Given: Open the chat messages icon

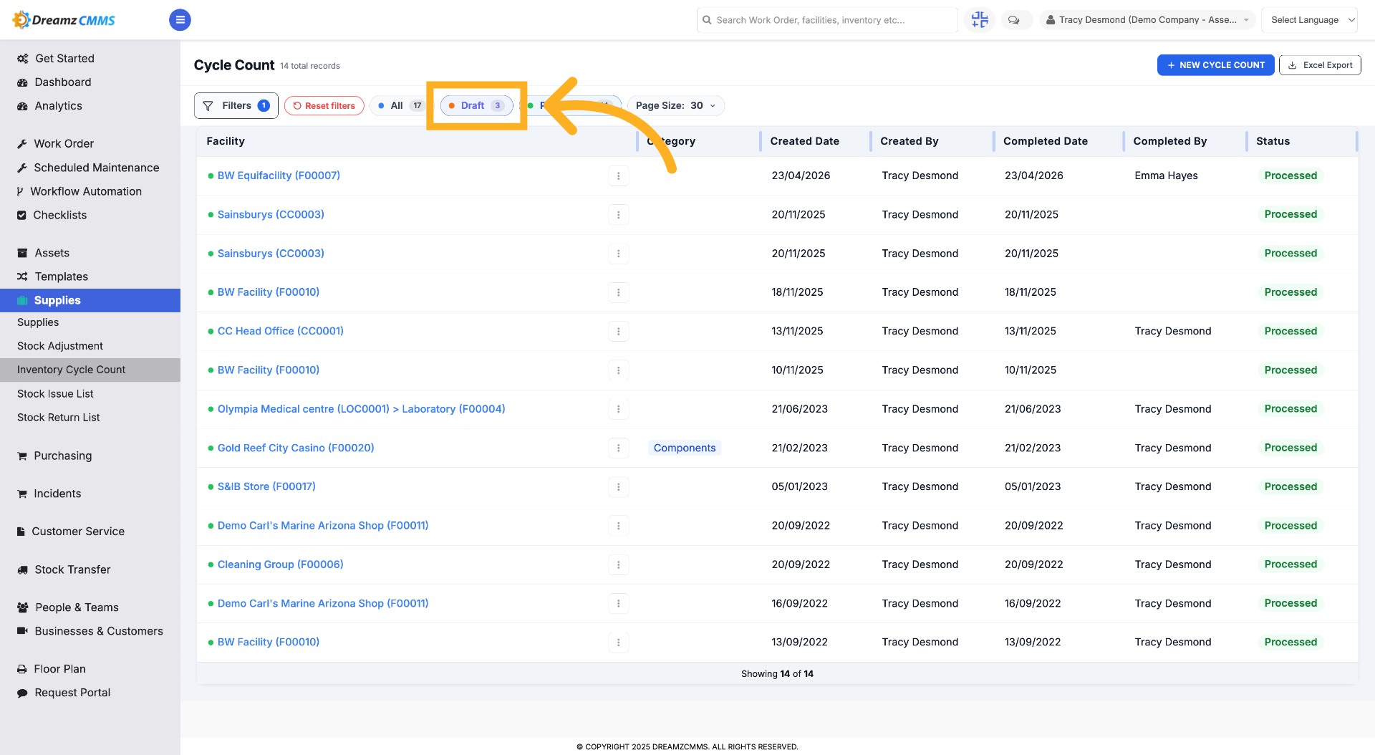Looking at the screenshot, I should click(1013, 20).
